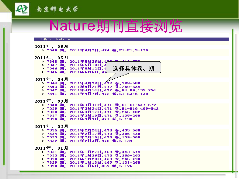
Task: Click the 2011年, 04月 heading
Action: pos(51,80)
